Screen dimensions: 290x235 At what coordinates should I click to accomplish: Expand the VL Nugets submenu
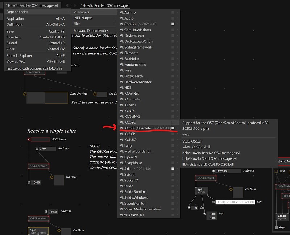(94, 12)
